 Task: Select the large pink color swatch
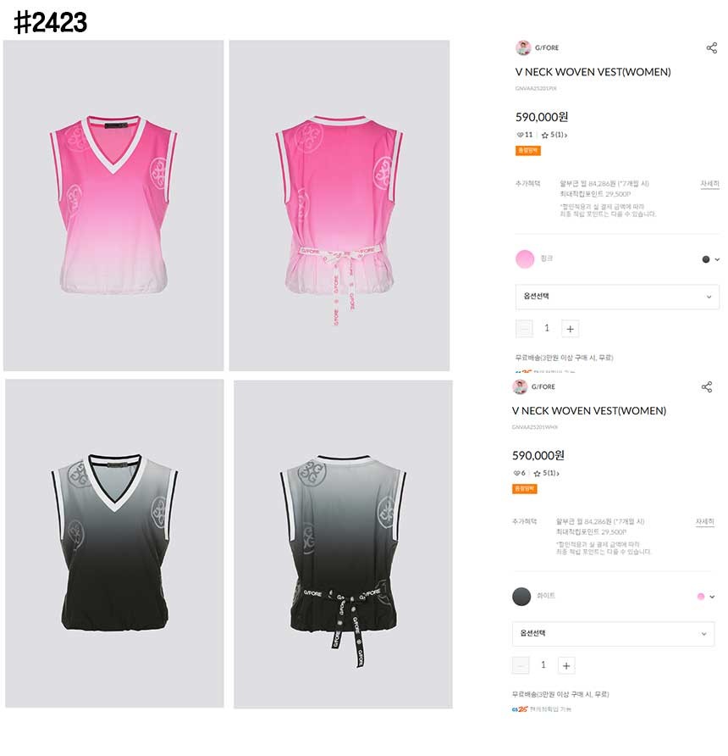525,258
